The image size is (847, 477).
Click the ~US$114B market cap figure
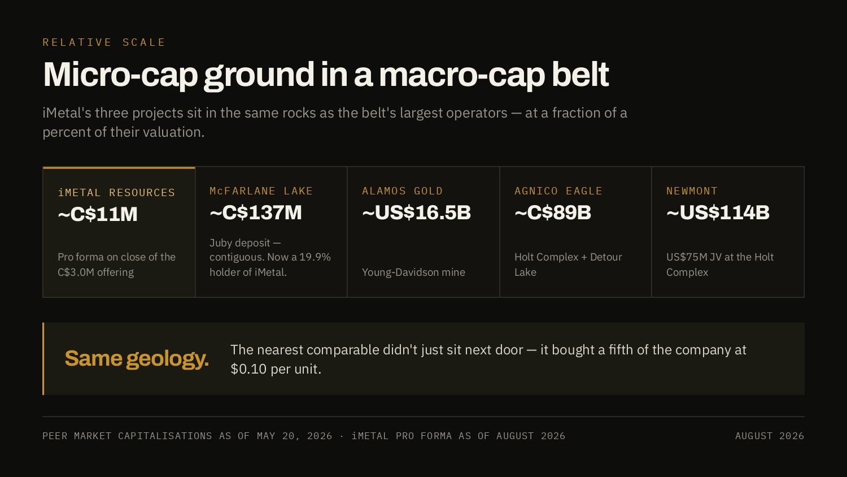[718, 213]
